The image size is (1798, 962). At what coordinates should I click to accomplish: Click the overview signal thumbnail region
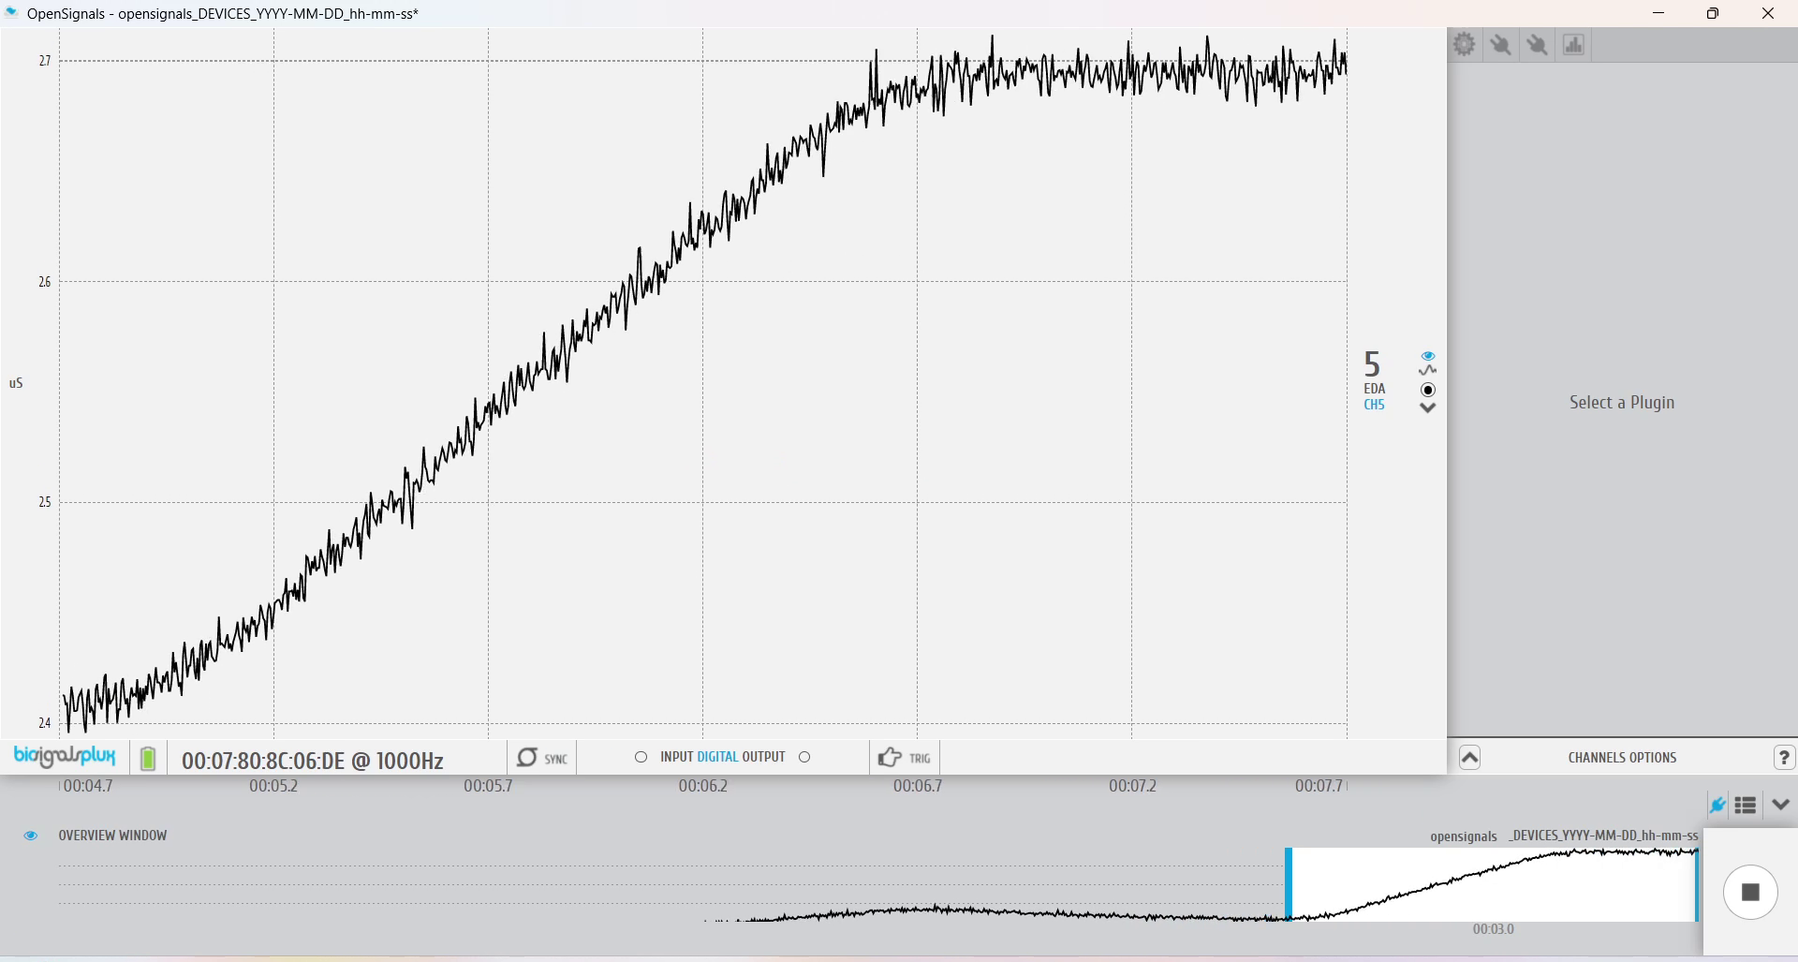coord(1493,884)
